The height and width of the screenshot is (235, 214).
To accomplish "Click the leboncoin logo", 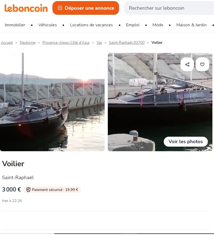I will point(26,8).
